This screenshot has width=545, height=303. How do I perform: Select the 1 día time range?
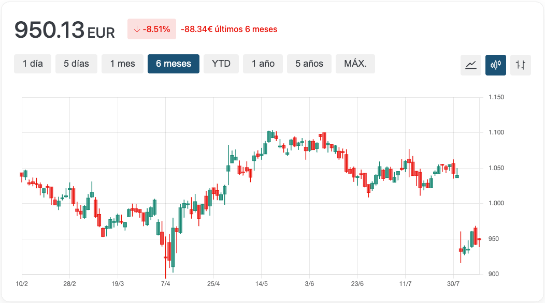coord(33,64)
